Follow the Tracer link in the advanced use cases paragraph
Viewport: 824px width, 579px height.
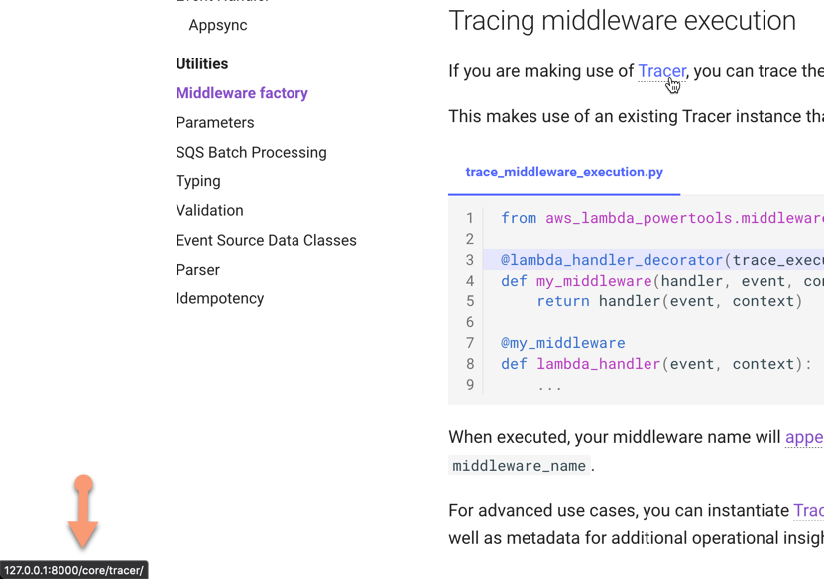tap(808, 511)
